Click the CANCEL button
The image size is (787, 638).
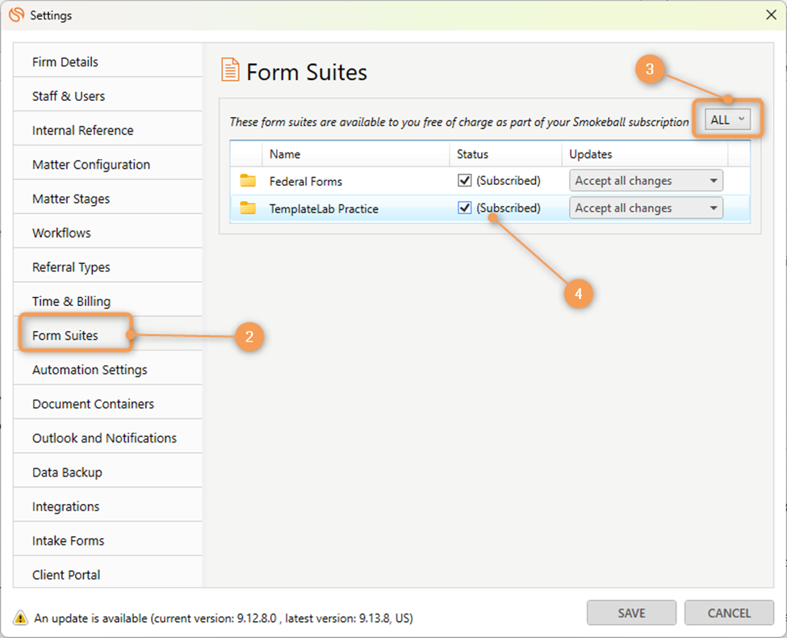[x=729, y=613]
